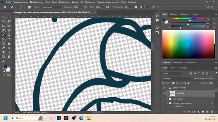Image resolution: width=218 pixels, height=122 pixels.
Task: Select the Paint Bucket tool
Action: pos(3,44)
